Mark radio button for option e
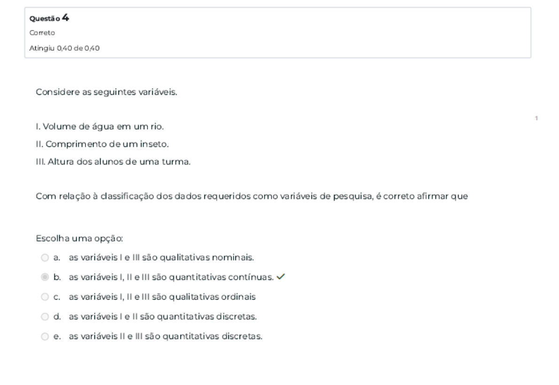Viewport: 559px width, 385px height. (x=44, y=336)
